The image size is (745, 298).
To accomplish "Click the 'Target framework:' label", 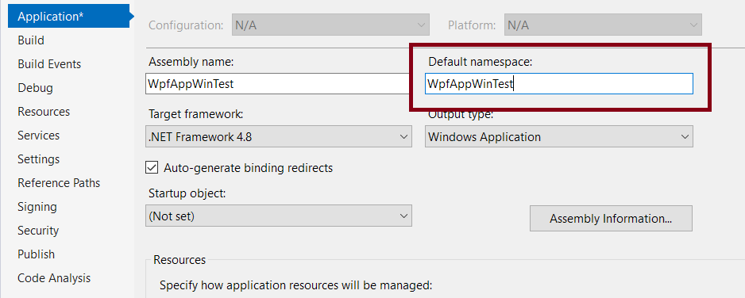I will pos(195,114).
